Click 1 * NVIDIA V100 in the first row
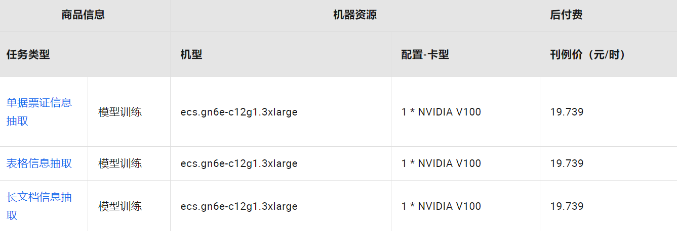The height and width of the screenshot is (231, 677). [441, 112]
